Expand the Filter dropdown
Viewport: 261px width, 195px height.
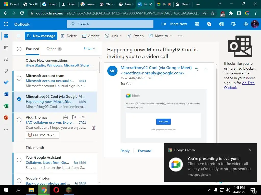[89, 48]
